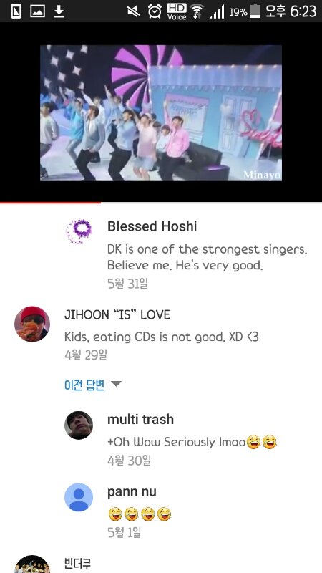Tap the battery indicator icon
This screenshot has width=322, height=573.
pyautogui.click(x=255, y=11)
